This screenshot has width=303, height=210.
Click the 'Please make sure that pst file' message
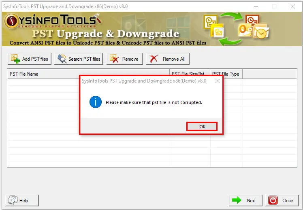pyautogui.click(x=154, y=102)
